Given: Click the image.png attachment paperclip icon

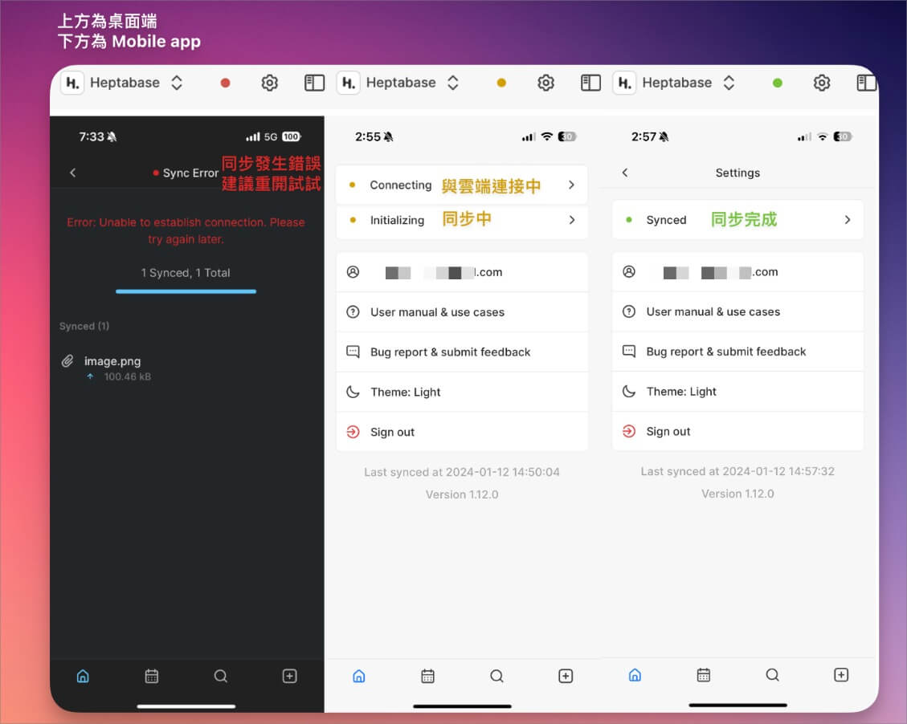Looking at the screenshot, I should tap(68, 361).
